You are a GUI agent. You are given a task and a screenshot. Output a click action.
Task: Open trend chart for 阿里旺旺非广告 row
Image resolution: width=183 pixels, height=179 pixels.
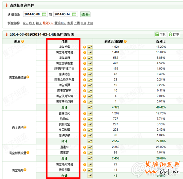90,69
